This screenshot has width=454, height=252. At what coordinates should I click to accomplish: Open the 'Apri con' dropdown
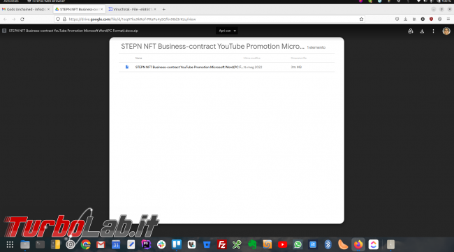tap(227, 31)
